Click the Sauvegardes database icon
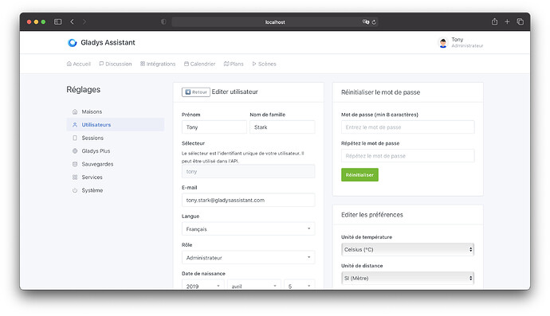The height and width of the screenshot is (316, 550). (x=75, y=164)
